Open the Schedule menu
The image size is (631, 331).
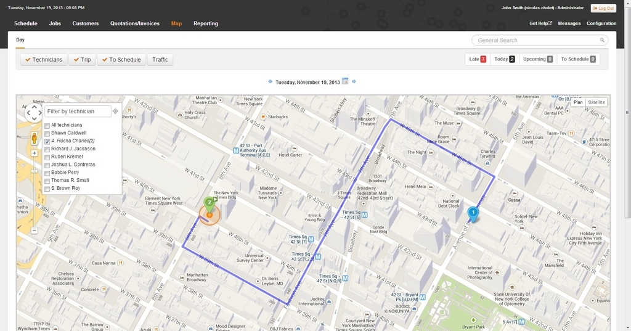click(x=26, y=23)
